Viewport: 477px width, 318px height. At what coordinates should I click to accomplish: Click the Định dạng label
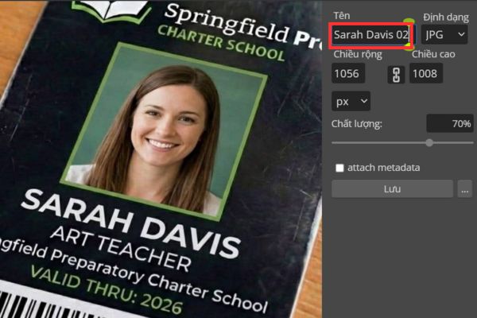tap(446, 17)
